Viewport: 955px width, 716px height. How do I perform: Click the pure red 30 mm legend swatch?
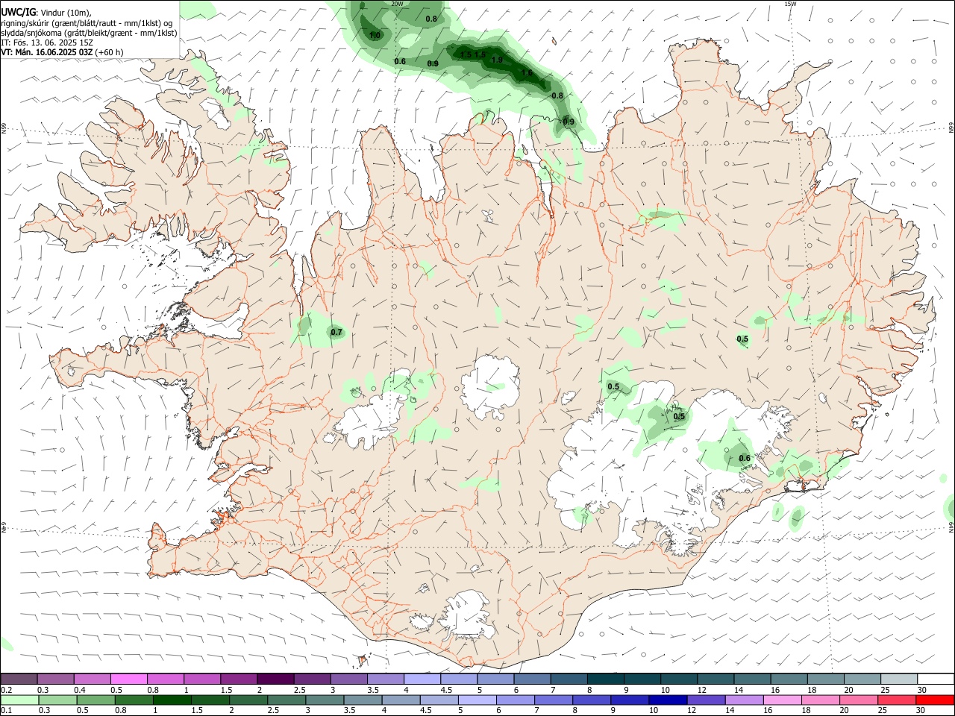(x=935, y=700)
